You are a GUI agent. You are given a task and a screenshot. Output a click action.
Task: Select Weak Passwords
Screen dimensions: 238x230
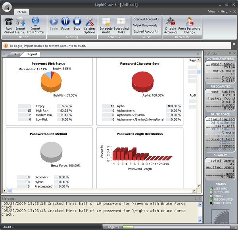point(145,25)
